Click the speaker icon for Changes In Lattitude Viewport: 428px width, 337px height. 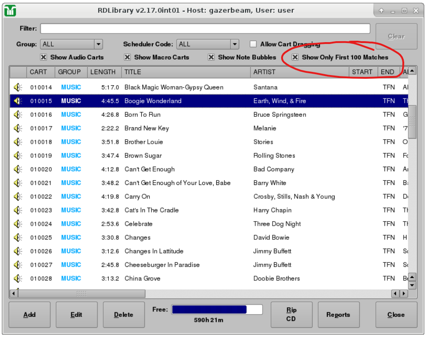click(18, 251)
